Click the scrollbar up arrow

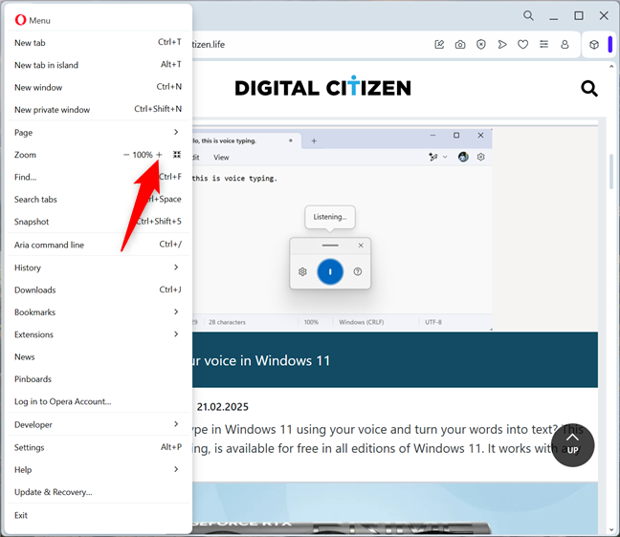611,67
